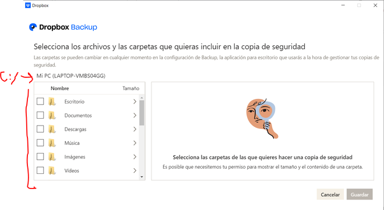Expand the Música folder chevron
384x210 pixels.
click(135, 143)
